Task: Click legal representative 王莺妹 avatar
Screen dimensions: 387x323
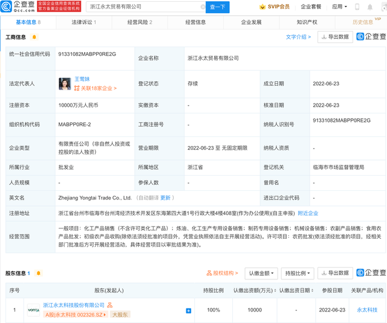Action: [65, 84]
